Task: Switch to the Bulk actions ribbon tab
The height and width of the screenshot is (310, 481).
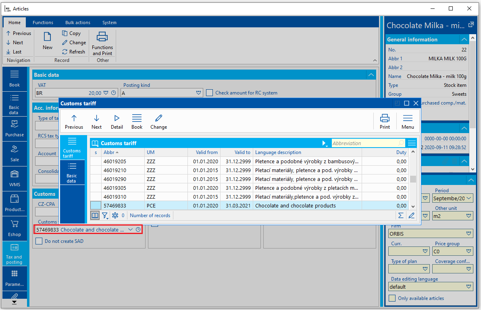Action: [77, 23]
